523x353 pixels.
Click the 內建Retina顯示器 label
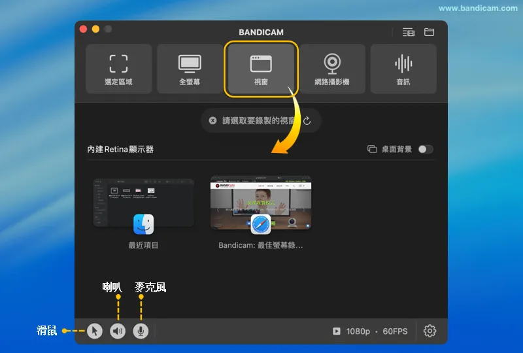coord(120,149)
